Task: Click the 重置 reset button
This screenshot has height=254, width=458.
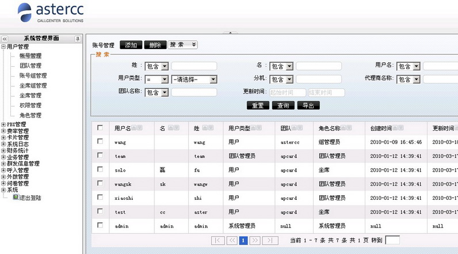Action: (258, 105)
